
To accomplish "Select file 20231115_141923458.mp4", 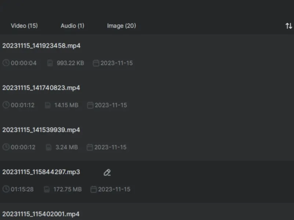I will pyautogui.click(x=41, y=46).
